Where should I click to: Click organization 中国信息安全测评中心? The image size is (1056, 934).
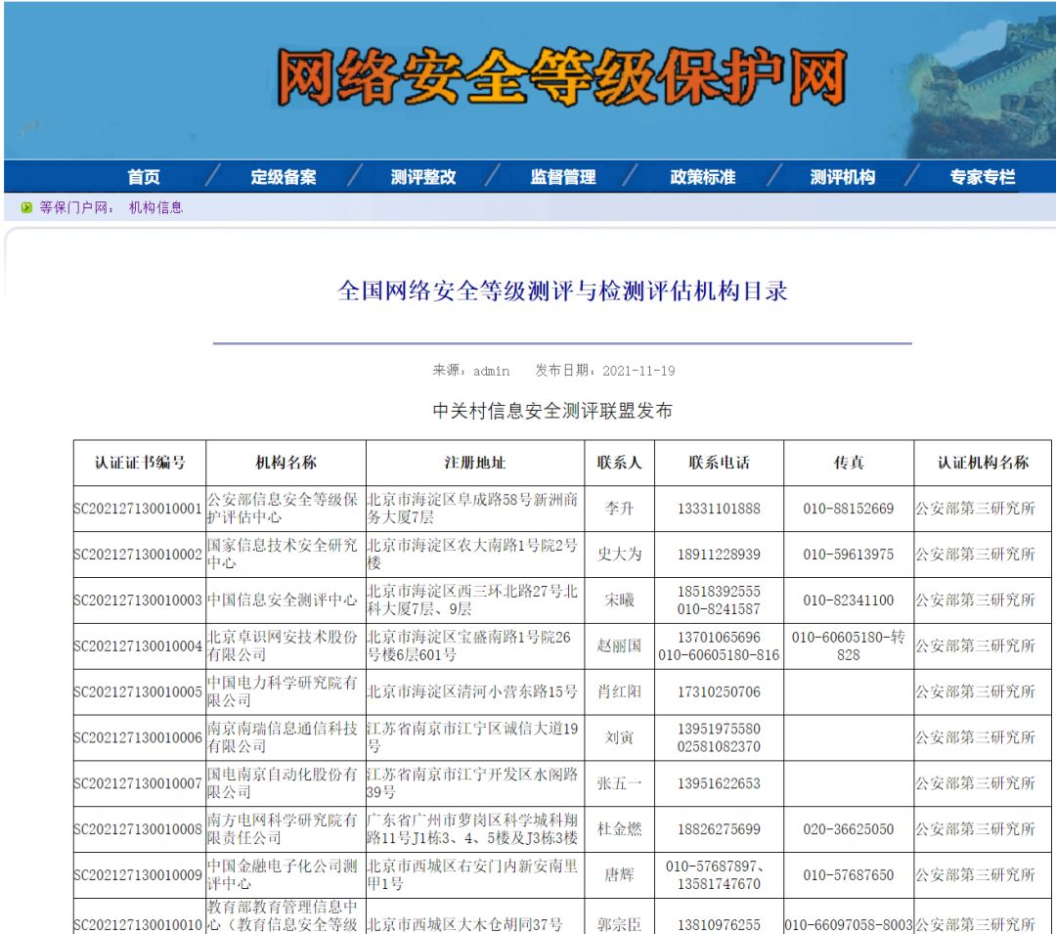(283, 600)
